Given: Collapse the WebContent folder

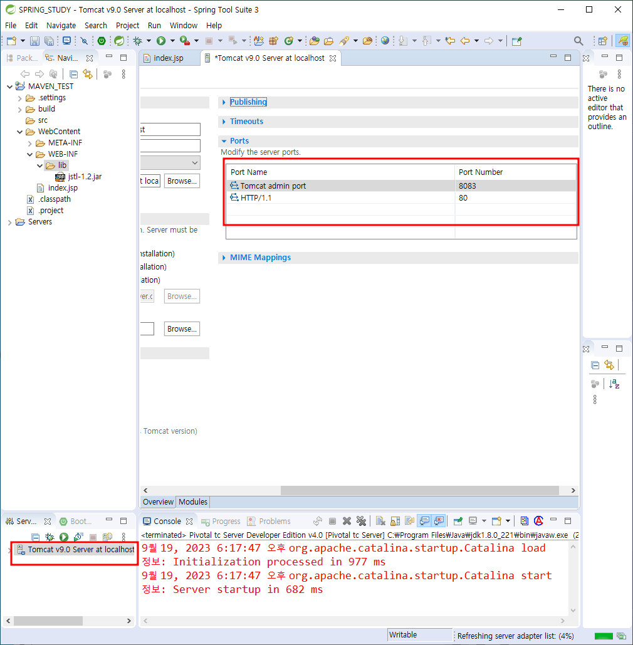Looking at the screenshot, I should pyautogui.click(x=20, y=132).
